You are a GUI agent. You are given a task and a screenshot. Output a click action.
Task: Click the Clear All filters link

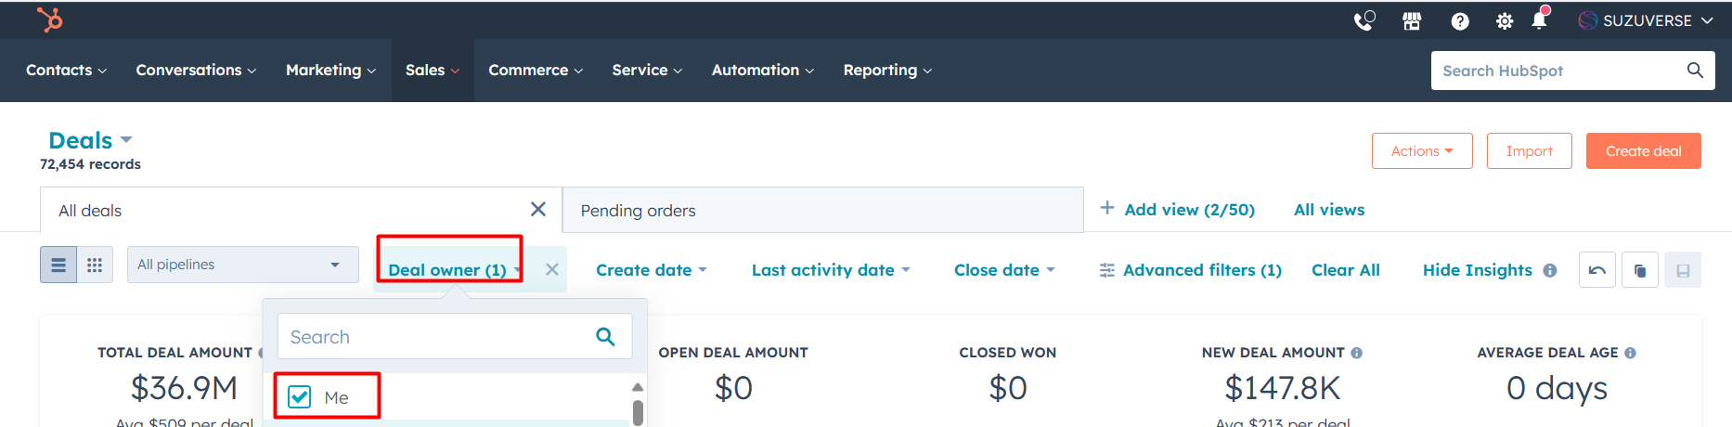click(x=1345, y=270)
